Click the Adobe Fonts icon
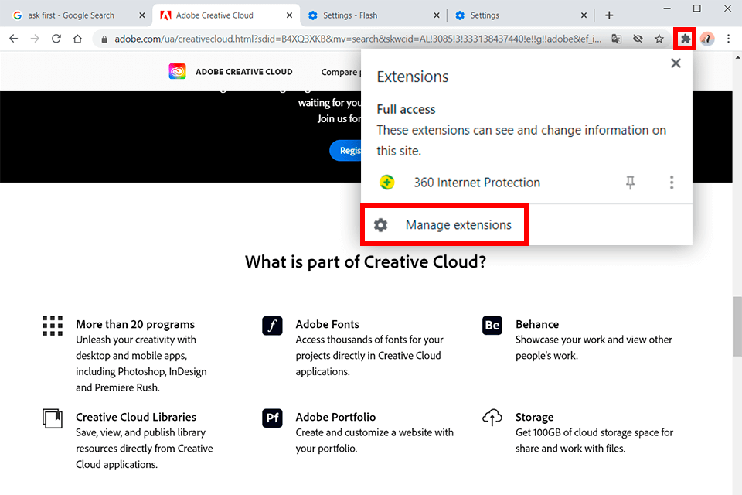Viewport: 742px width, 495px height. (272, 326)
